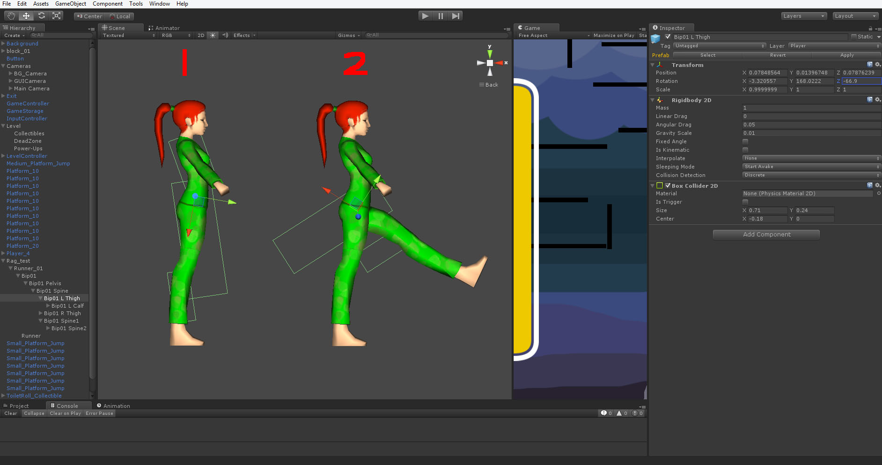Enable Is Kinematic checkbox
The height and width of the screenshot is (465, 882).
(745, 150)
